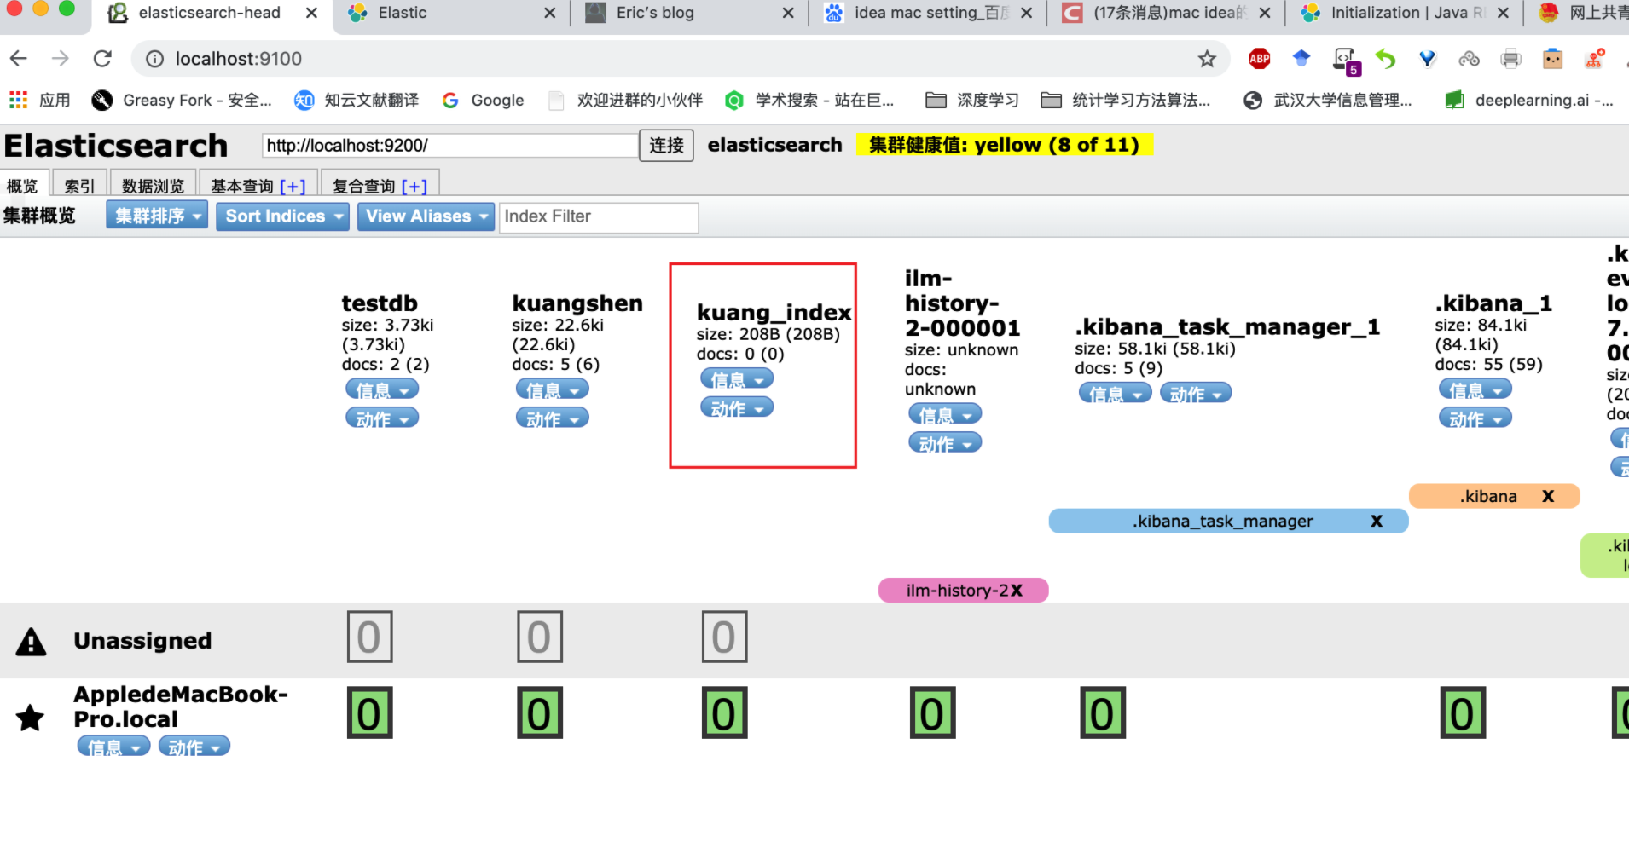Click the kuang_index index title

774,312
